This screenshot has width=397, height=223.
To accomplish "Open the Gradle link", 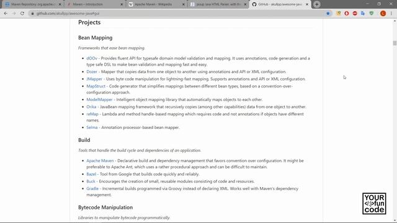I will click(x=92, y=188).
